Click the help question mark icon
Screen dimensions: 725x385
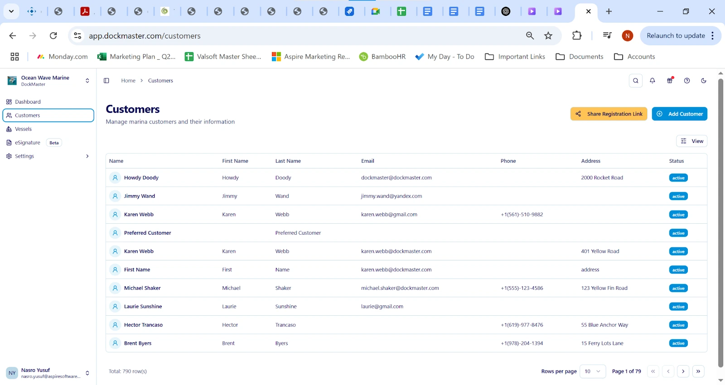click(x=687, y=81)
